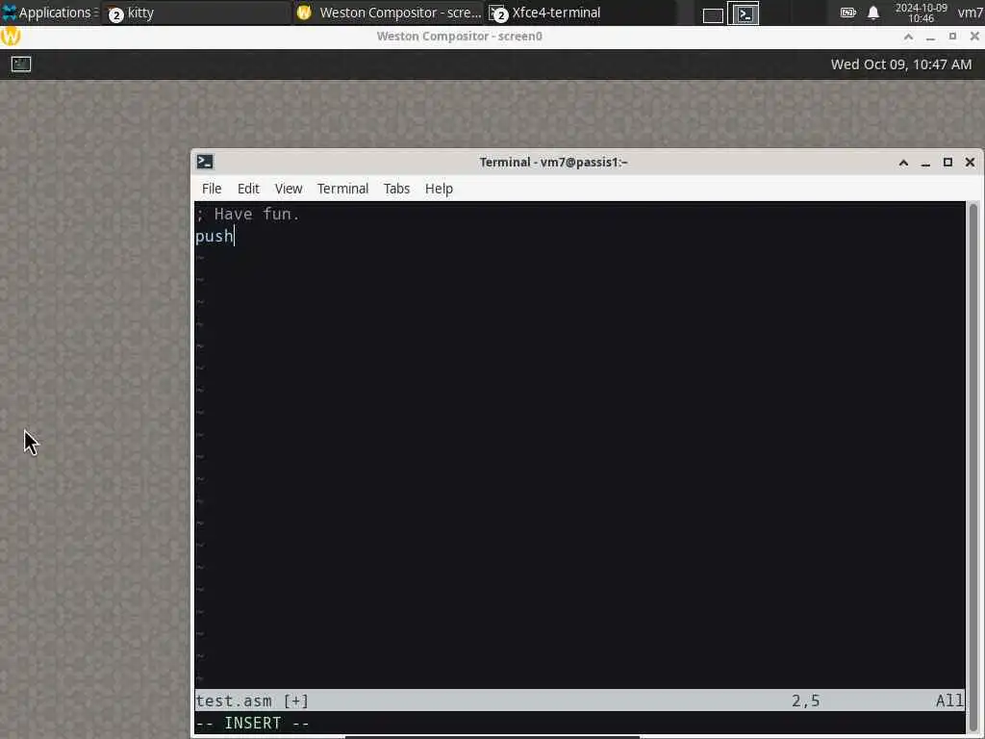Open the View menu in Terminal
This screenshot has width=985, height=739.
click(289, 189)
